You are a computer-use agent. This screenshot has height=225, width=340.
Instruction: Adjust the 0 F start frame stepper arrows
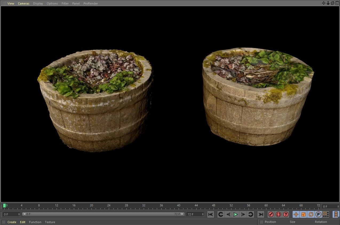coord(19,214)
